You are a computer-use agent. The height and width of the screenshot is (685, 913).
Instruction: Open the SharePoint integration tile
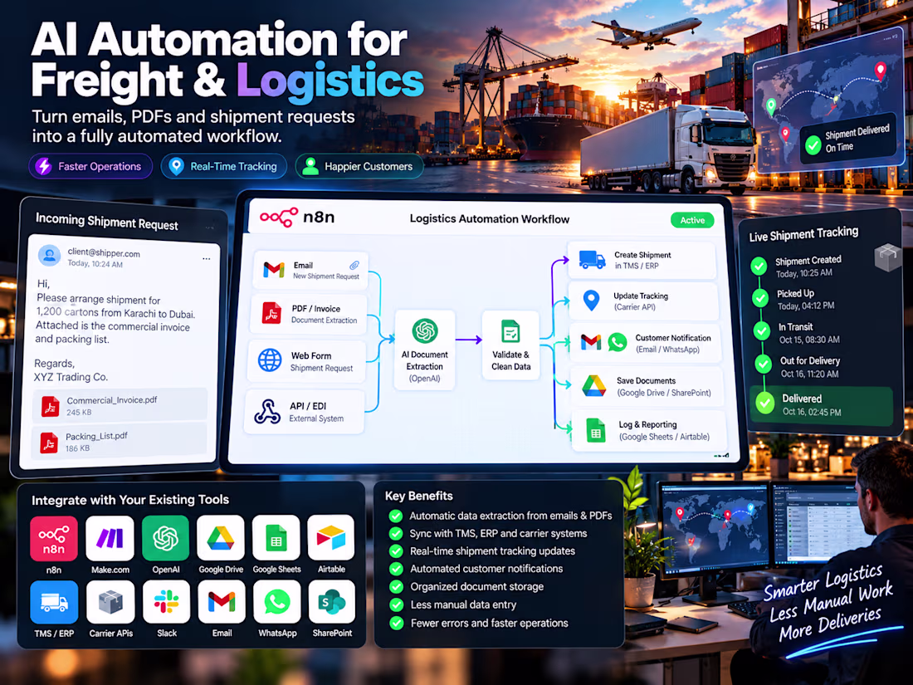[332, 602]
